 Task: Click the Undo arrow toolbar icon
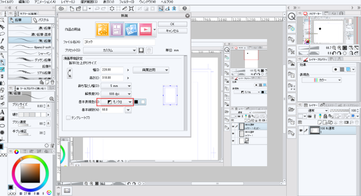97,9
